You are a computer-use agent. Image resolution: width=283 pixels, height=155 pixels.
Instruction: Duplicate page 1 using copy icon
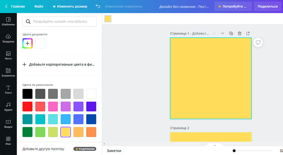231,33
